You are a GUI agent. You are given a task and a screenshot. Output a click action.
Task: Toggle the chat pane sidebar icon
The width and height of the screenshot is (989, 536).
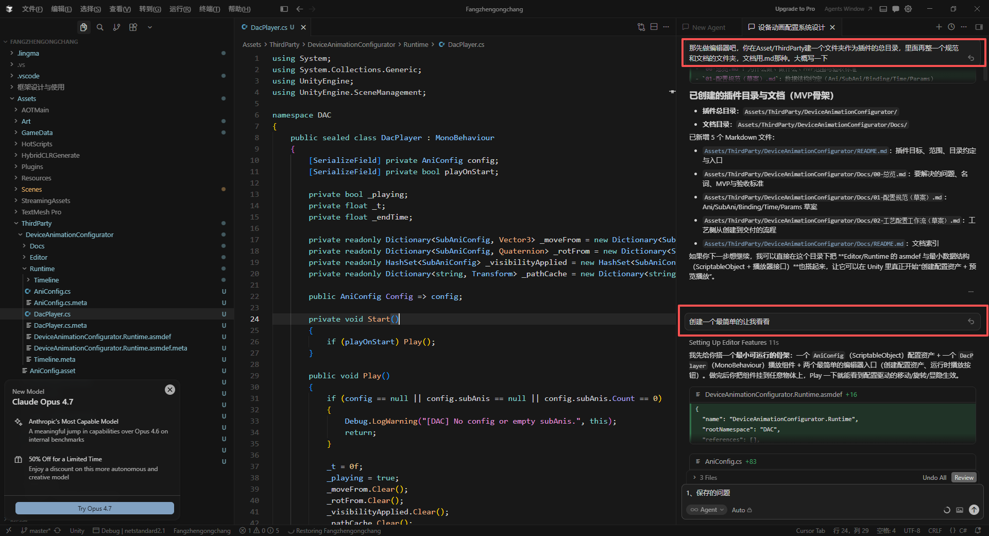[979, 27]
